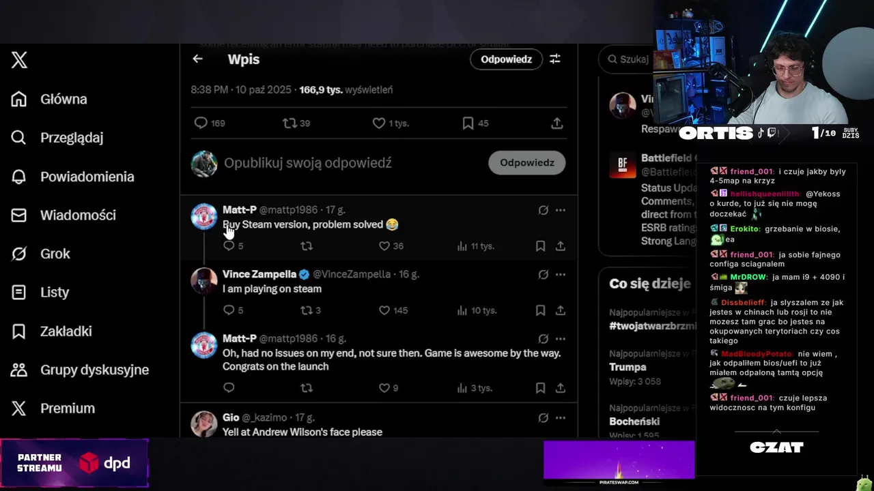This screenshot has height=491, width=874.
Task: Reply to the Congrats on the launch comment
Action: tap(229, 388)
